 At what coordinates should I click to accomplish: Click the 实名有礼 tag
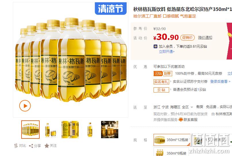[x=161, y=82]
